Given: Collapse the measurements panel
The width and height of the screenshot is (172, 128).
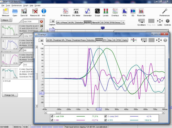Looking at the screenshot, I should 7,20.
